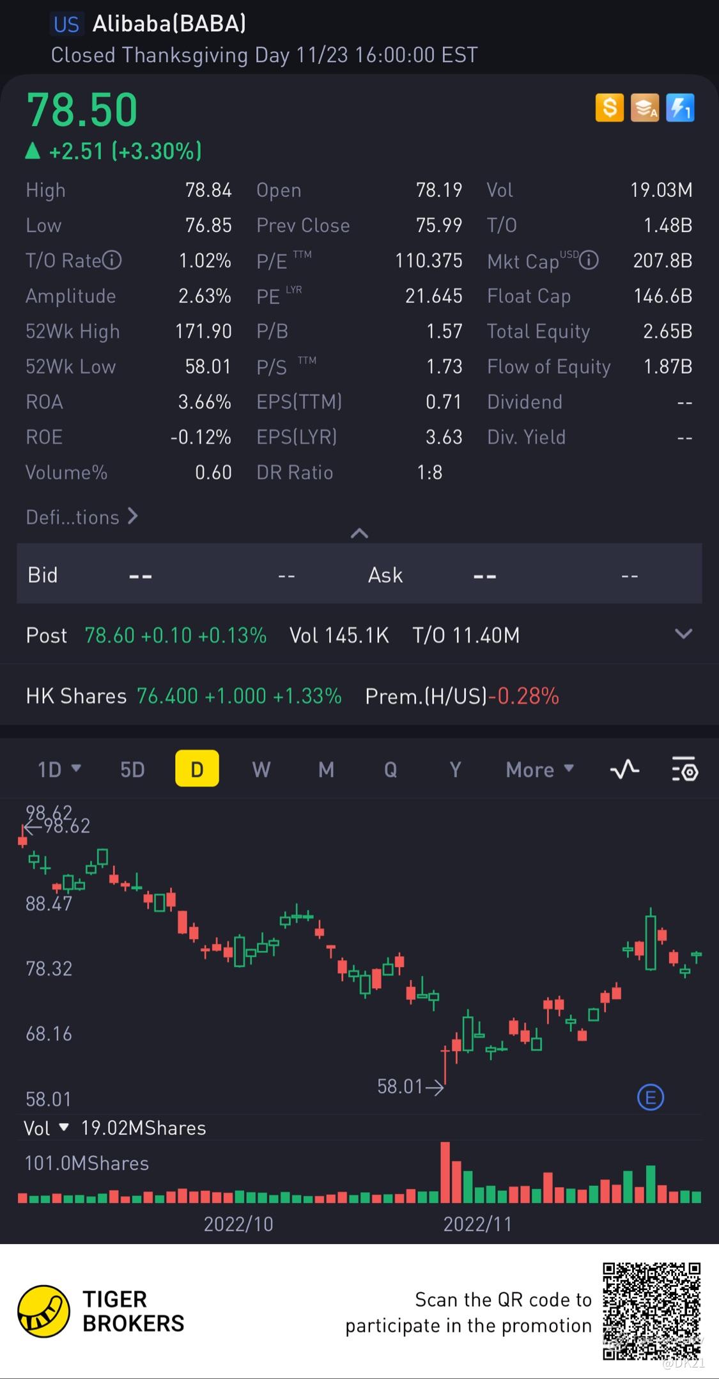
Task: Tap the 2022/11 date axis label
Action: [x=477, y=1224]
